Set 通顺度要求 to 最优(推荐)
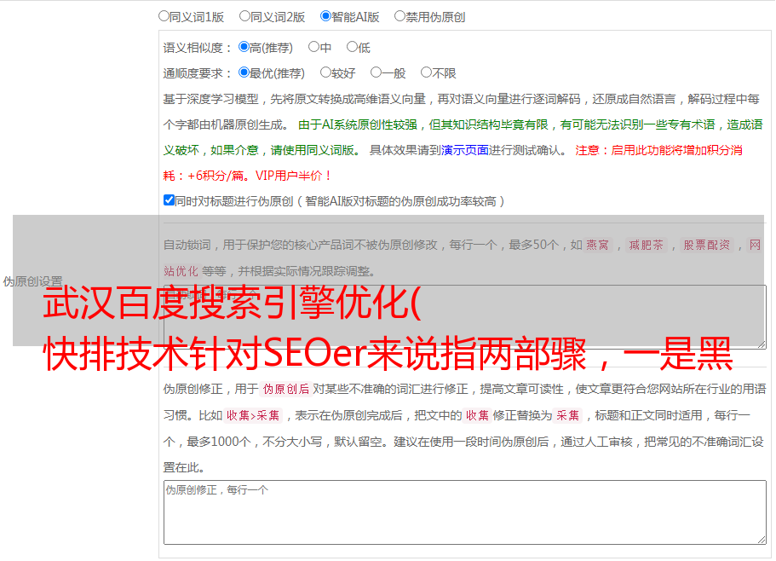 (244, 72)
